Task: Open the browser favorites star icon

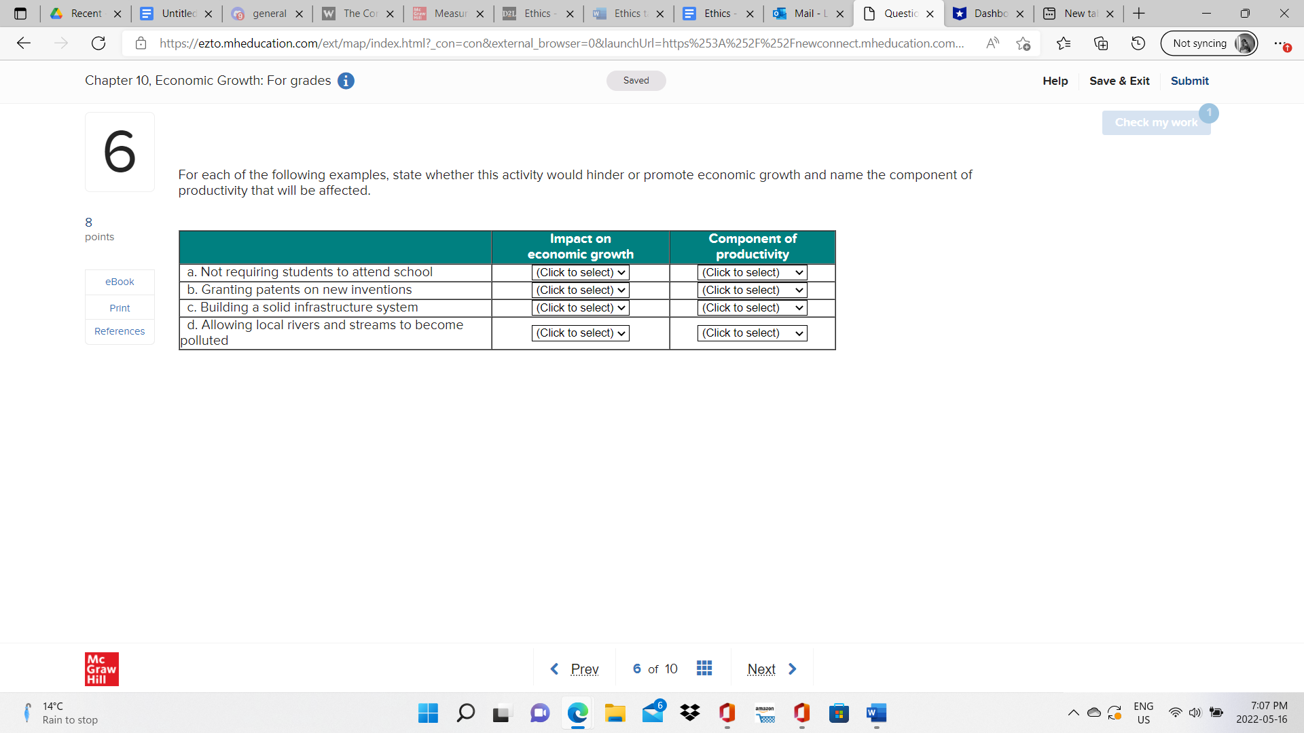Action: point(1063,43)
